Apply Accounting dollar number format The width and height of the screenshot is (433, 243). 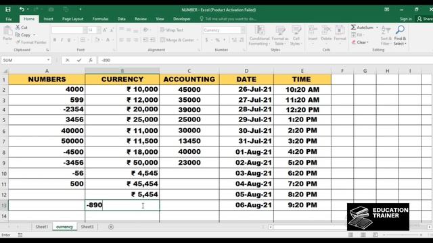click(x=206, y=40)
